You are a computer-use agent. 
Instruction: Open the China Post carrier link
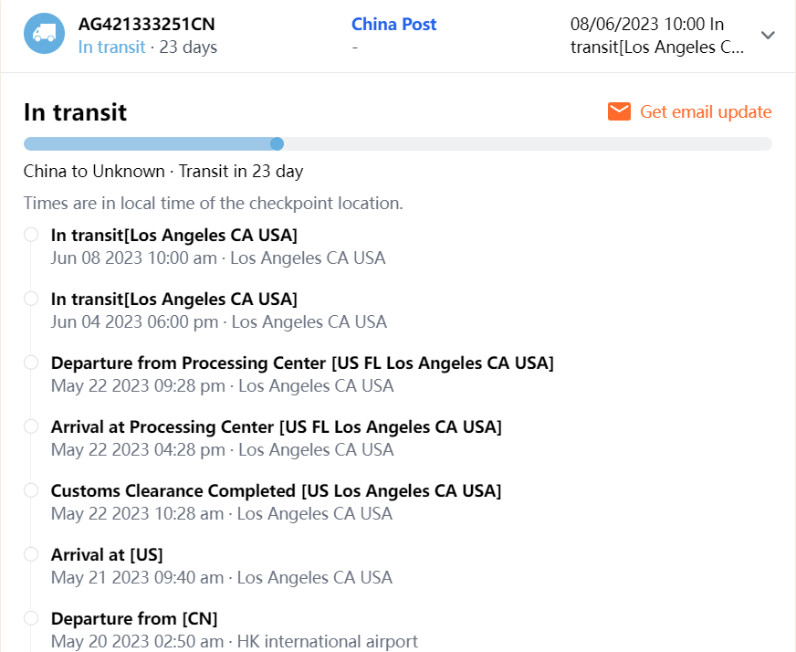tap(393, 24)
